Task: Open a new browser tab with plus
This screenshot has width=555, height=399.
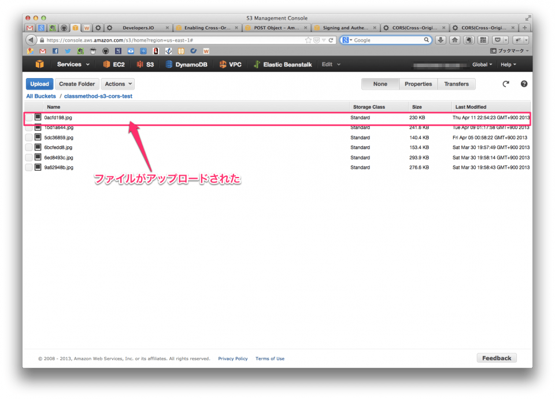Action: [x=524, y=28]
